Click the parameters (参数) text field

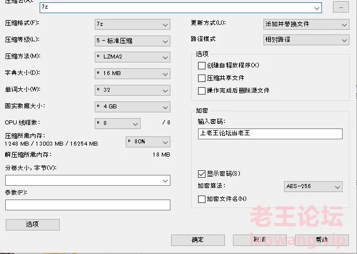88,205
